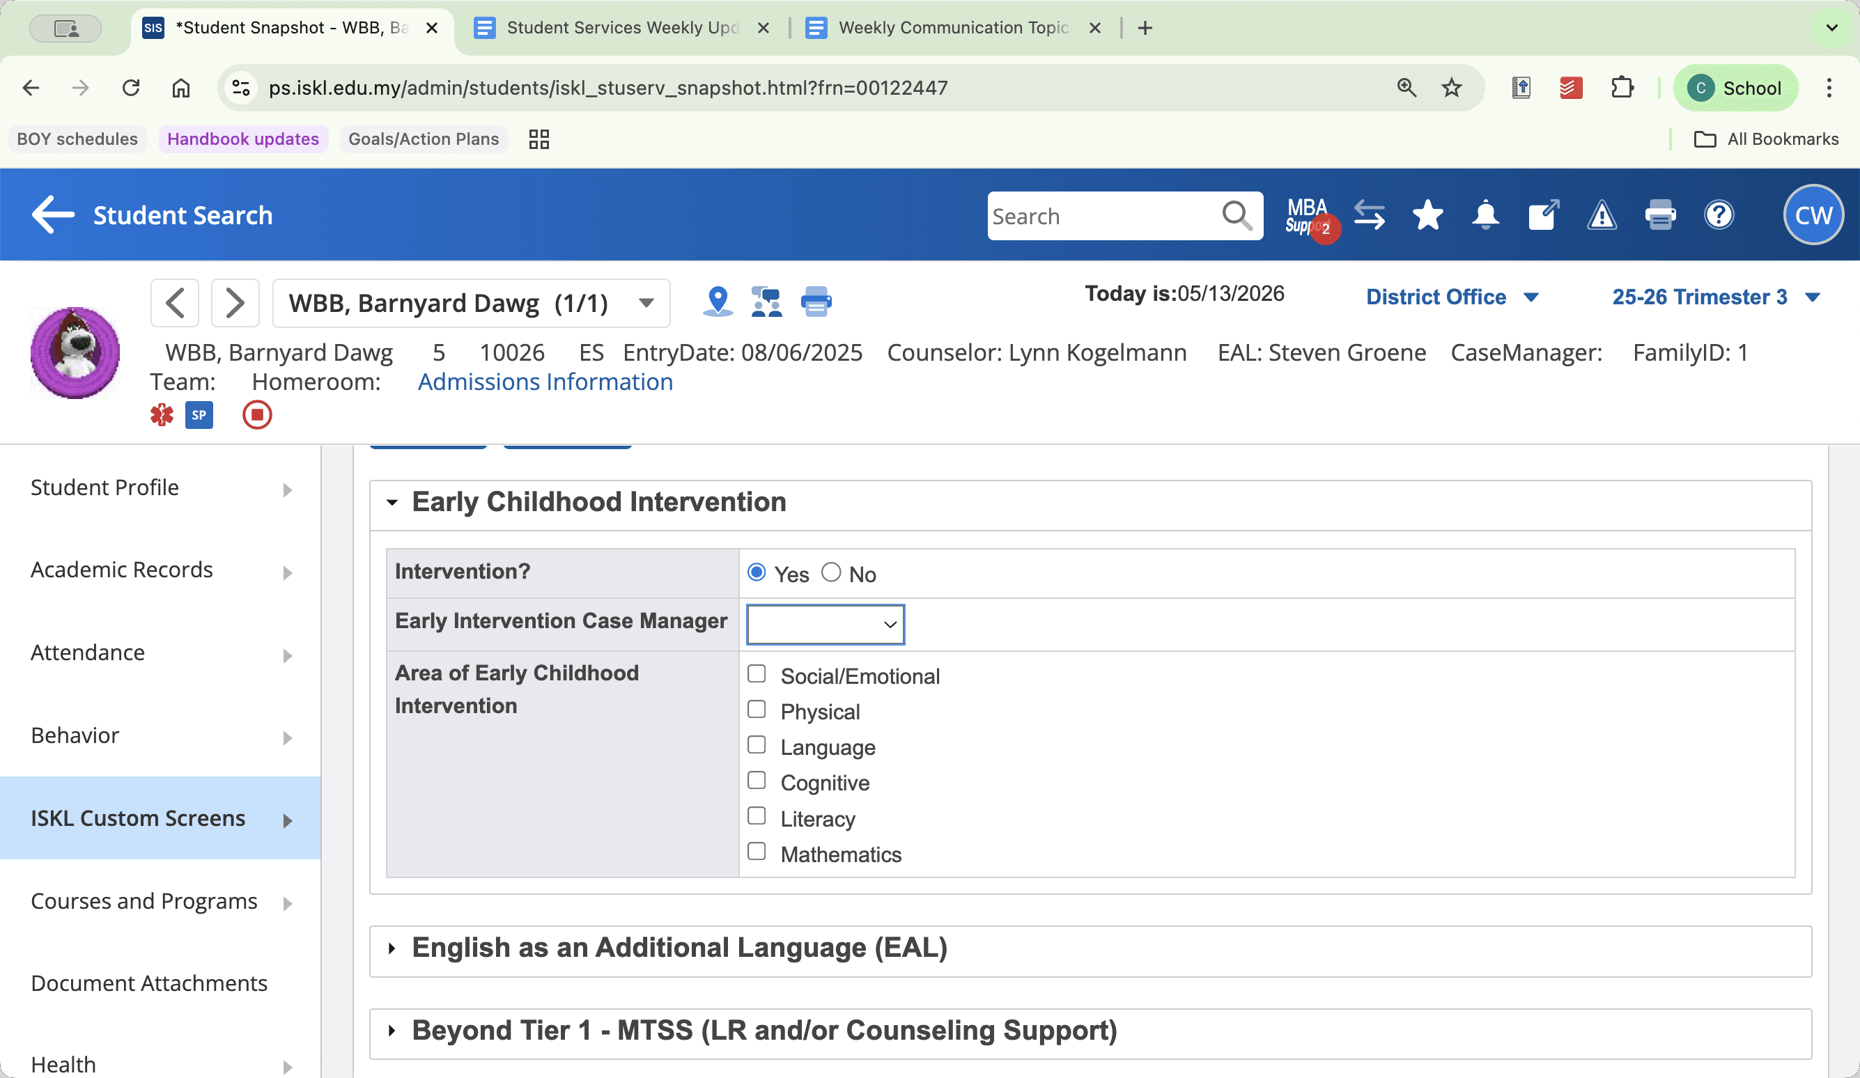Open the District Office school dropdown
The image size is (1860, 1078).
[x=1452, y=297]
